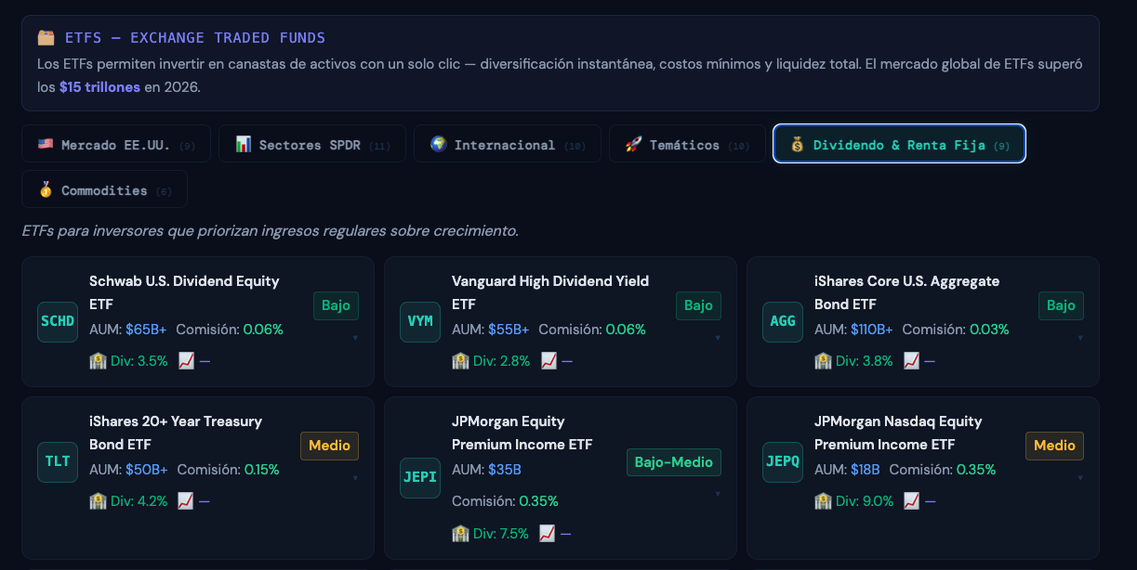
Task: Click the VYM ticker badge
Action: pyautogui.click(x=420, y=321)
